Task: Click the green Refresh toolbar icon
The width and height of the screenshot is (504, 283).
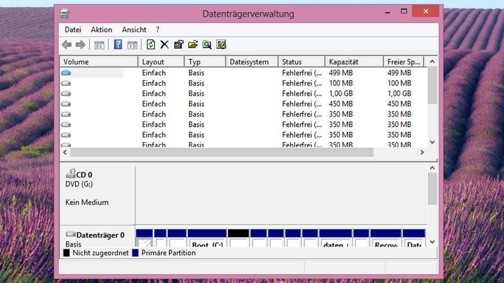Action: (x=151, y=45)
